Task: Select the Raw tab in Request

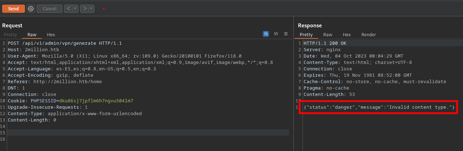Action: tap(32, 35)
